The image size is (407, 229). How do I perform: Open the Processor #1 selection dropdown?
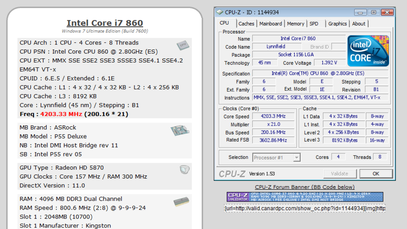point(276,157)
